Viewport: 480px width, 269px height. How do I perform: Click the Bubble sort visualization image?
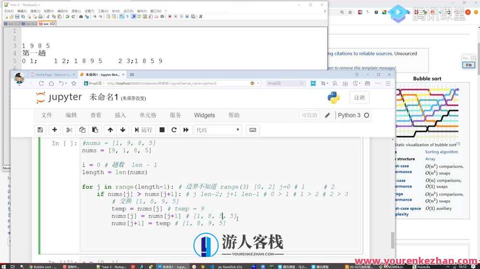point(427,113)
